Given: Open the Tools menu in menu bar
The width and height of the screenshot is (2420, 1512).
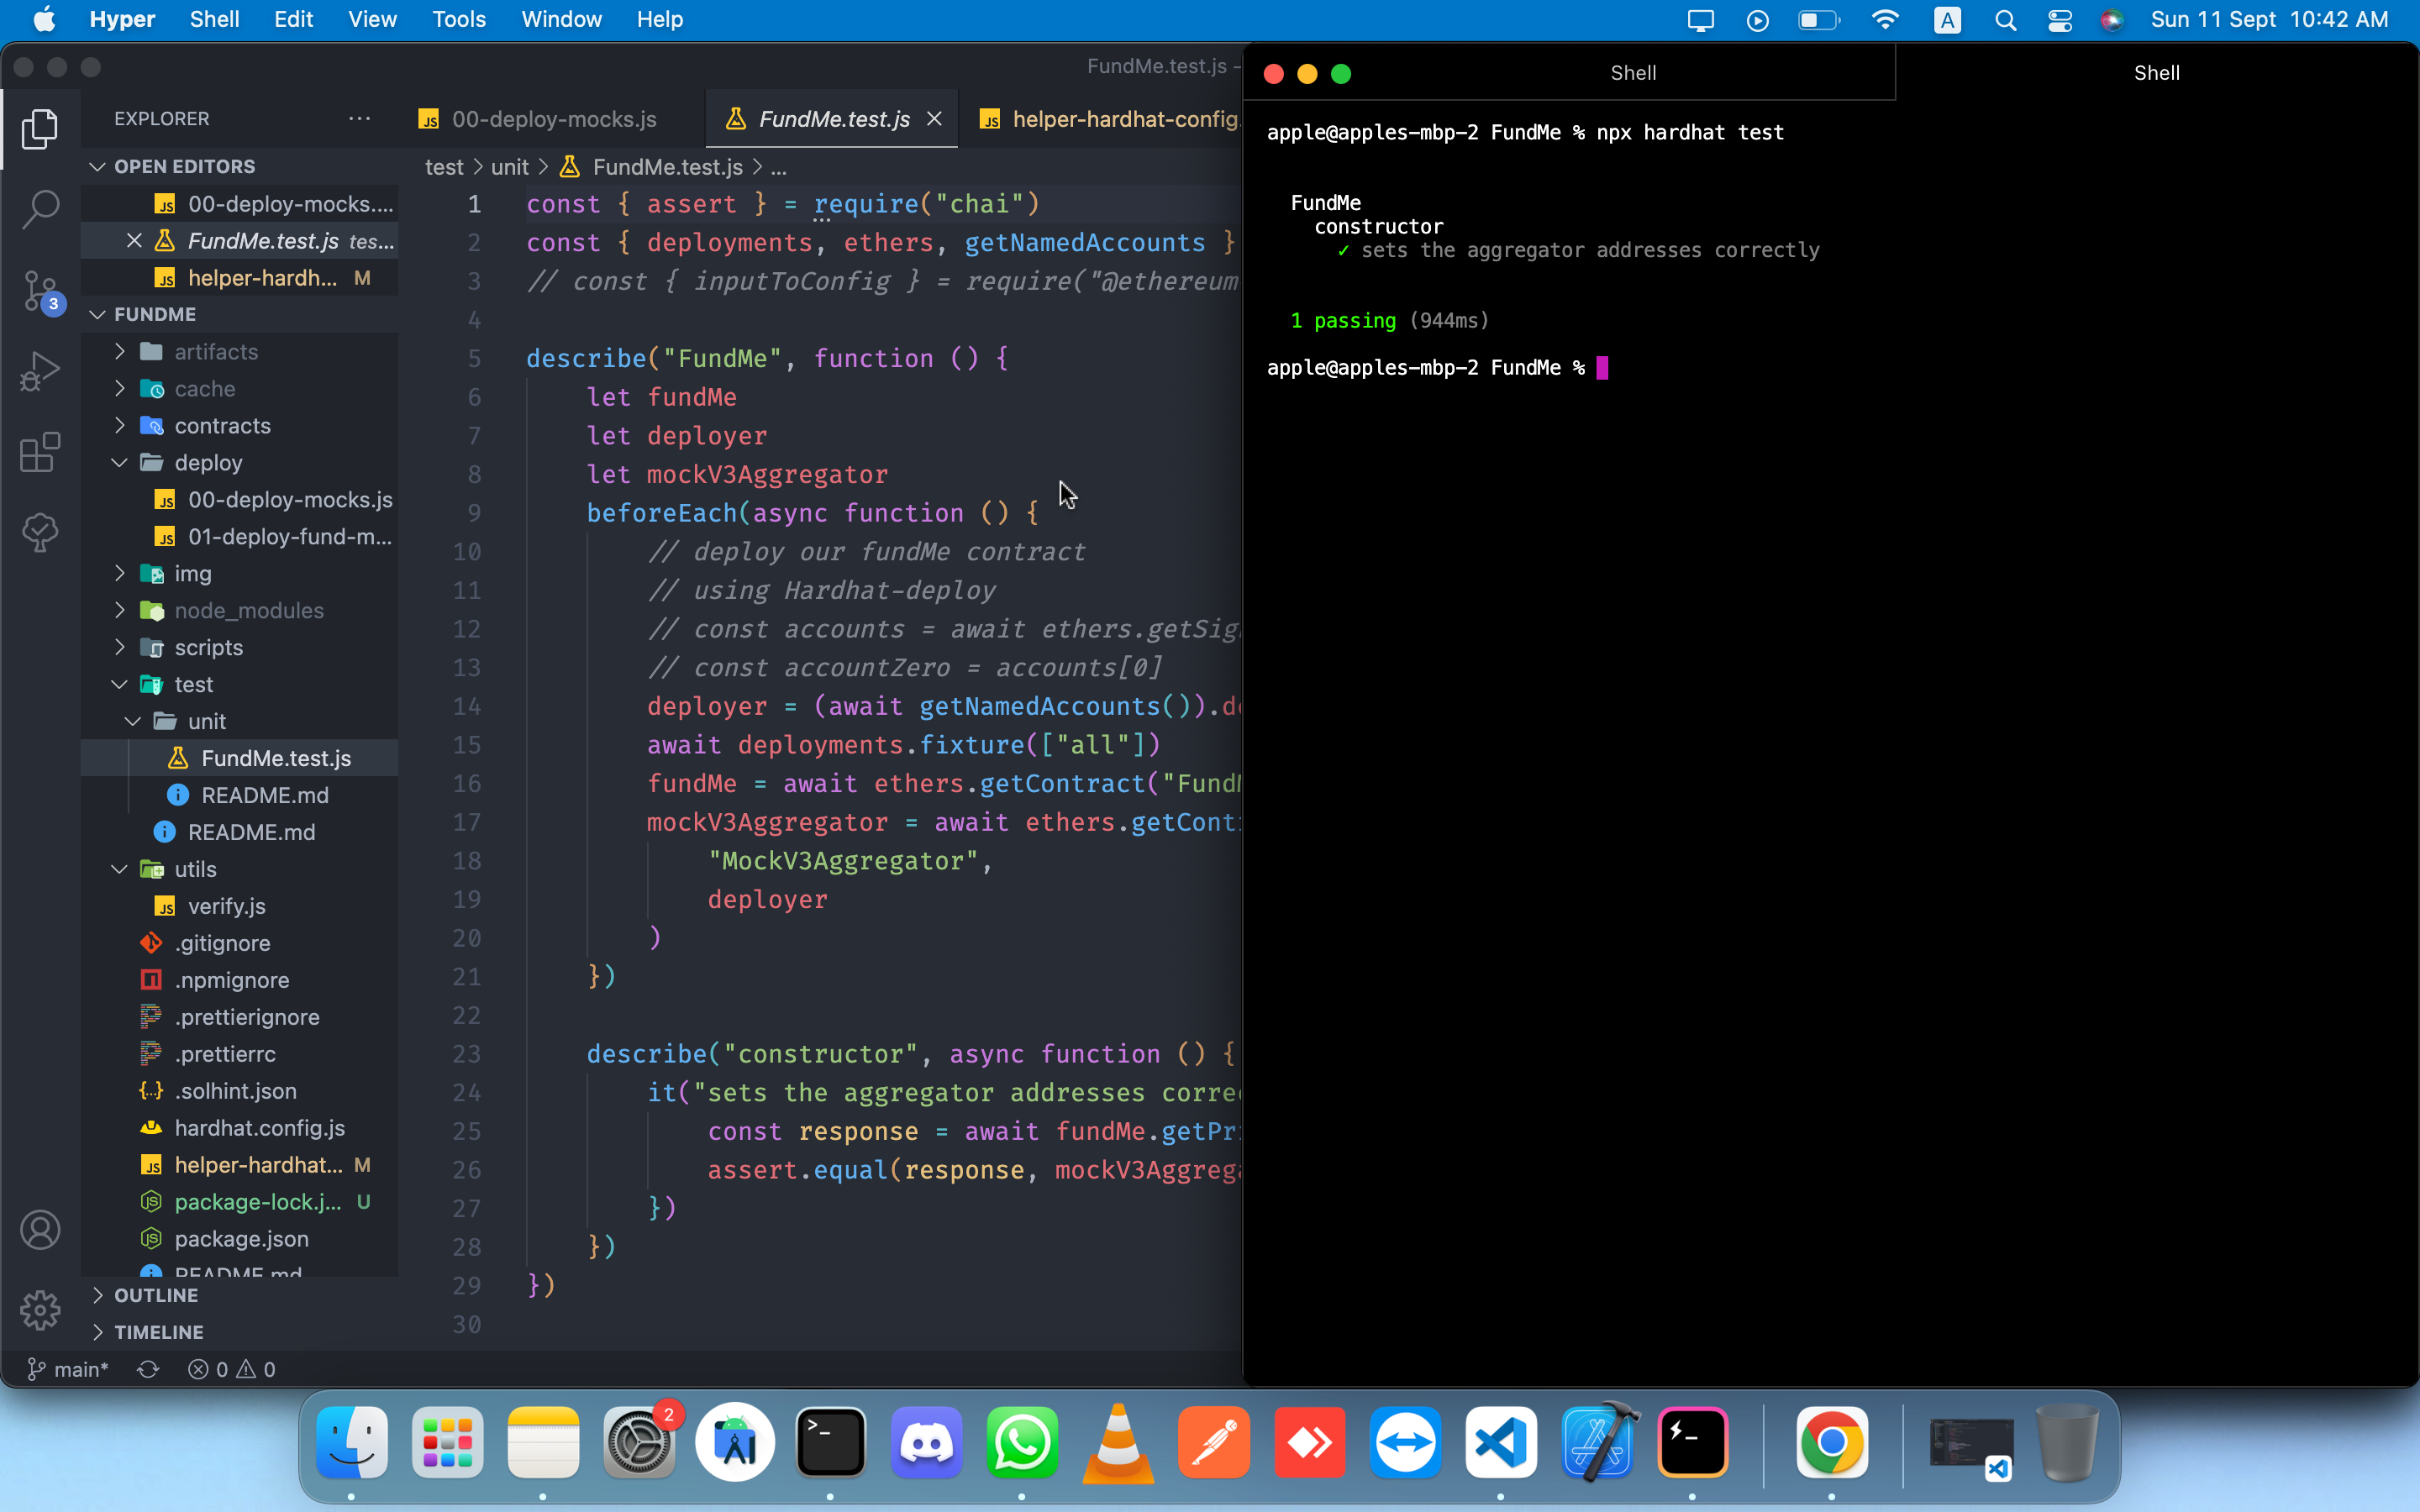Looking at the screenshot, I should [459, 20].
